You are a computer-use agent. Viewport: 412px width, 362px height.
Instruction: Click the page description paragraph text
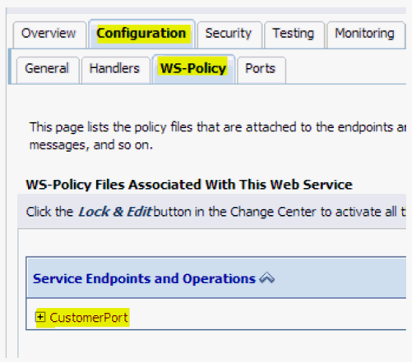click(218, 136)
